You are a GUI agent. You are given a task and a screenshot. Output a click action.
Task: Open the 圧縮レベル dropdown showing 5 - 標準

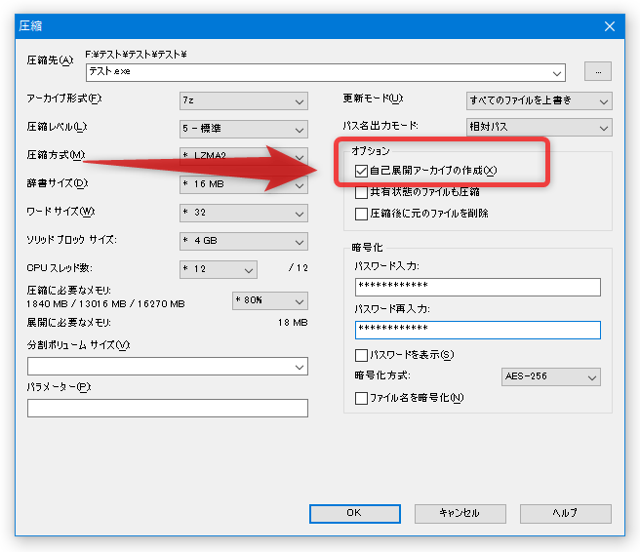click(x=243, y=129)
